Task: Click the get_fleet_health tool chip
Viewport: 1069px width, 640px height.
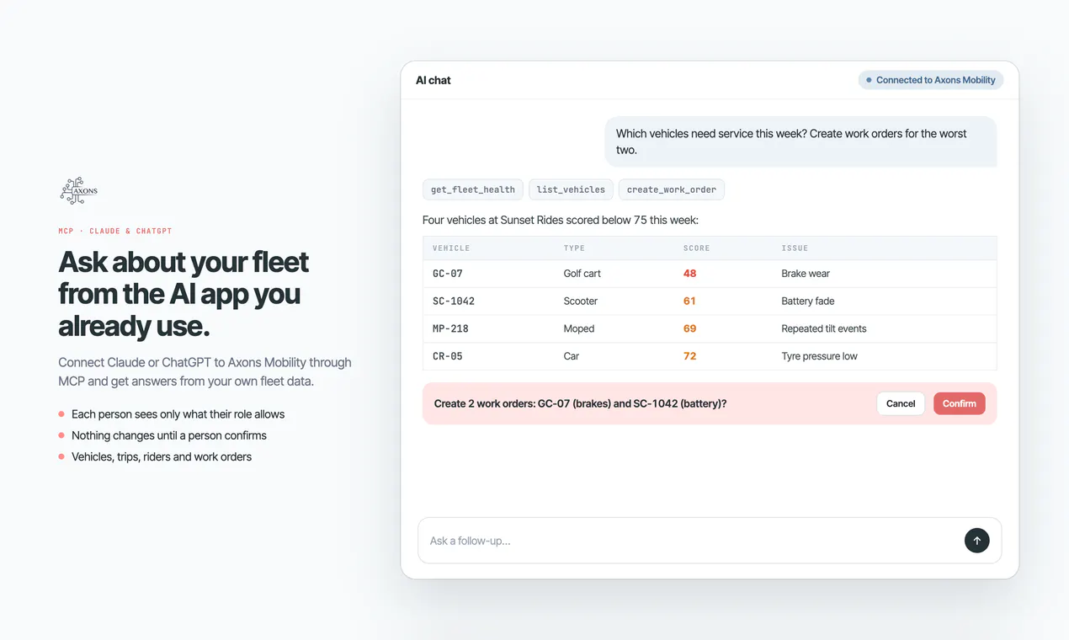Action: (x=473, y=189)
